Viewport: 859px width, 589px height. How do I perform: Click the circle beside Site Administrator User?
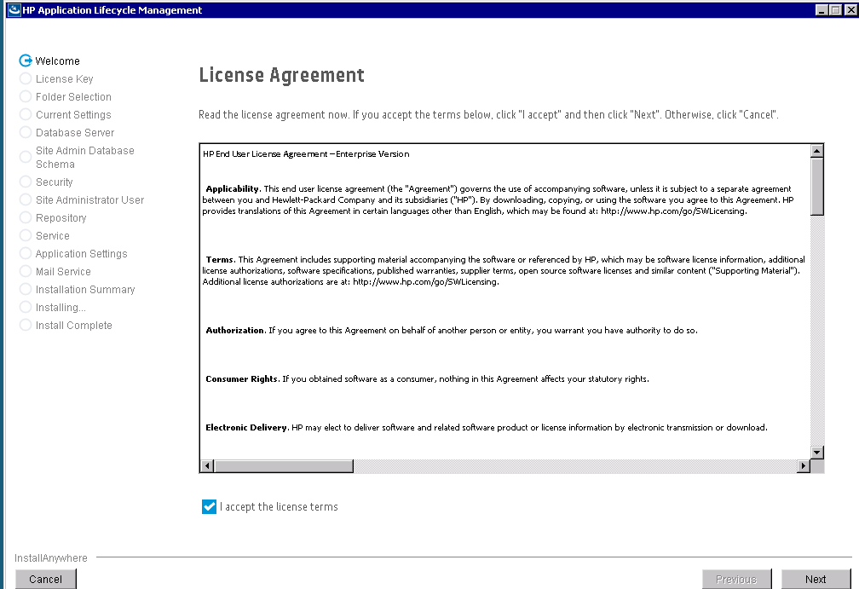(x=26, y=199)
